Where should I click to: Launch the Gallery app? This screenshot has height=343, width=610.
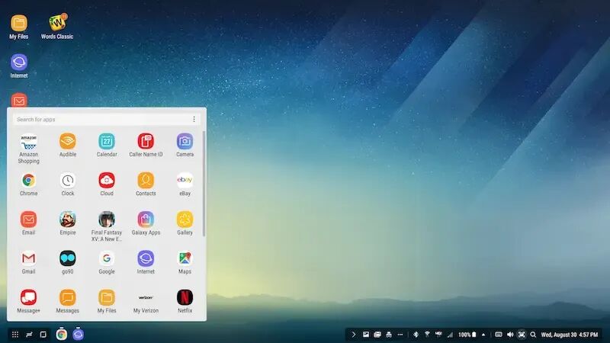pyautogui.click(x=185, y=223)
